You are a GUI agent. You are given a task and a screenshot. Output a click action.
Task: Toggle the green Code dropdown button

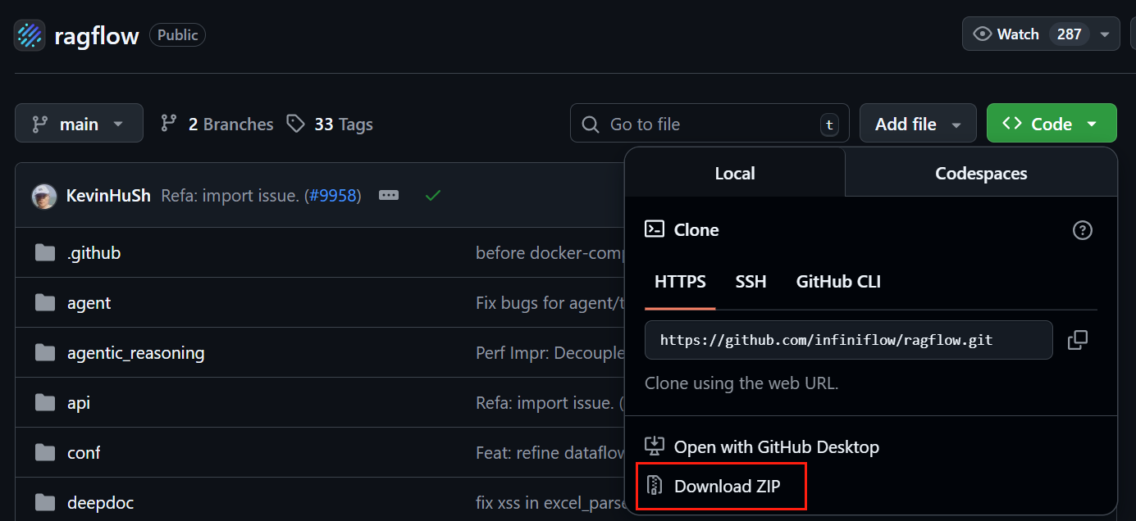(1052, 124)
